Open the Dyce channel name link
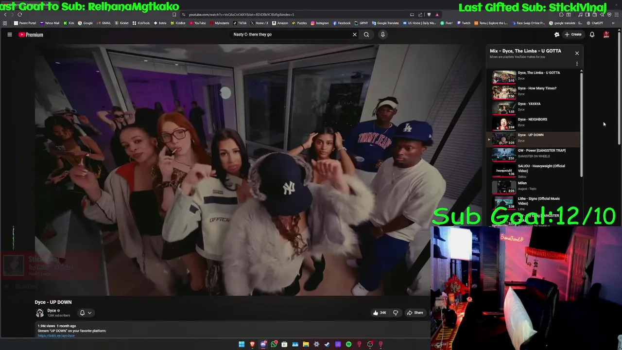 tap(52, 311)
